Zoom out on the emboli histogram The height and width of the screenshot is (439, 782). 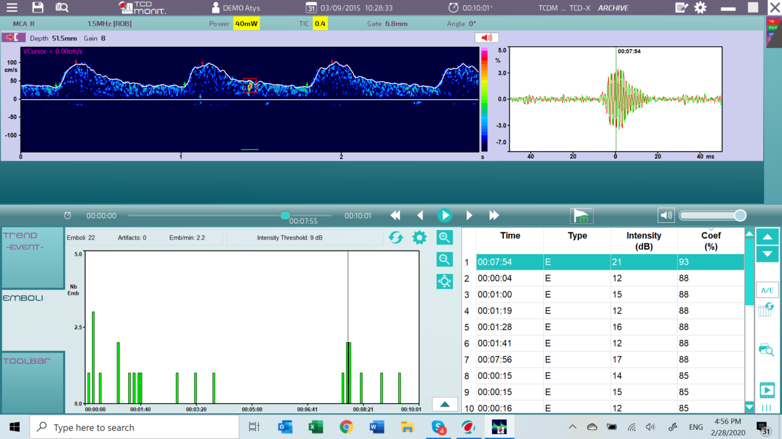click(445, 259)
